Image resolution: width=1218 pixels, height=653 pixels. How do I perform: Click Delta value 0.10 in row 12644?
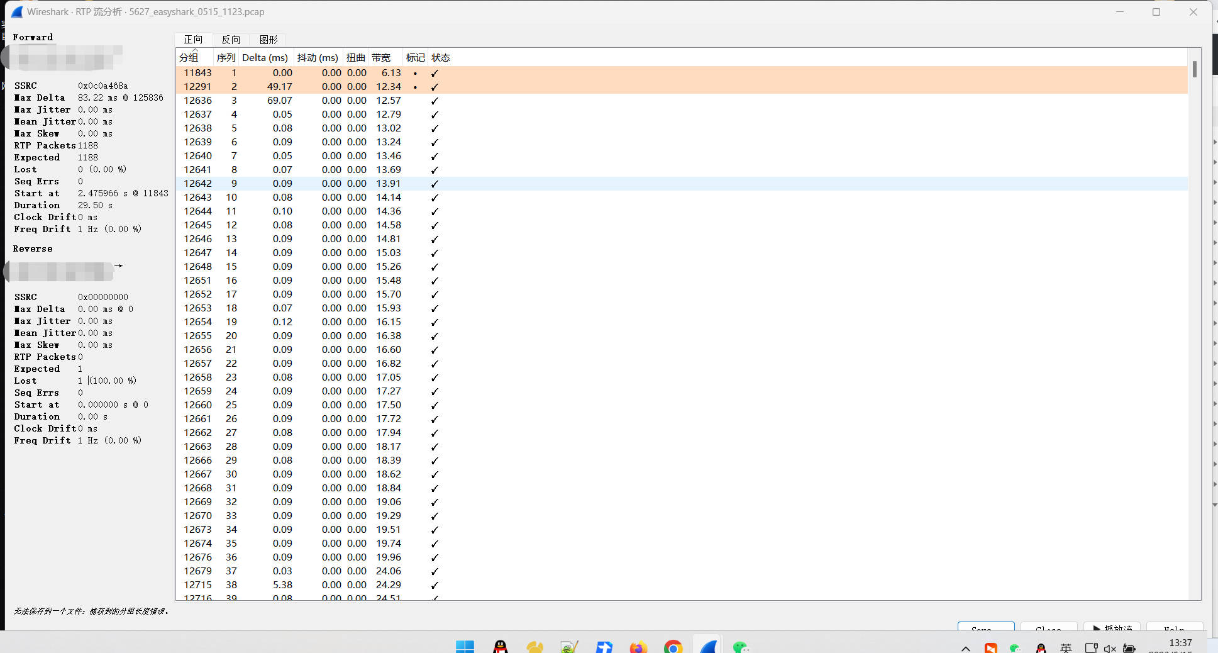[282, 211]
